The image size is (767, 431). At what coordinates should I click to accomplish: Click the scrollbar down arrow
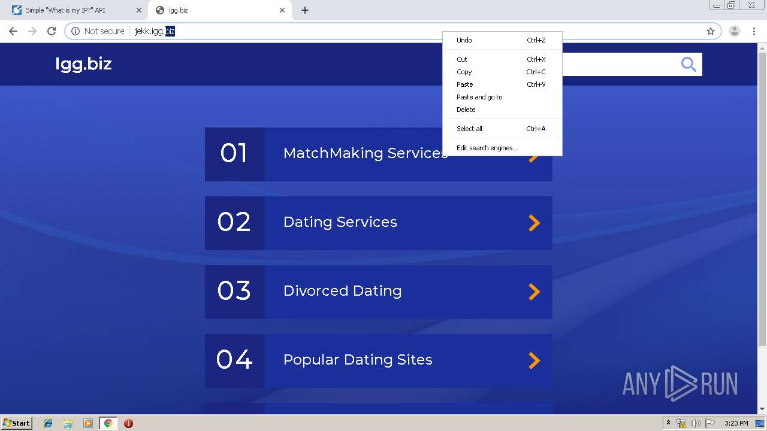[x=762, y=409]
